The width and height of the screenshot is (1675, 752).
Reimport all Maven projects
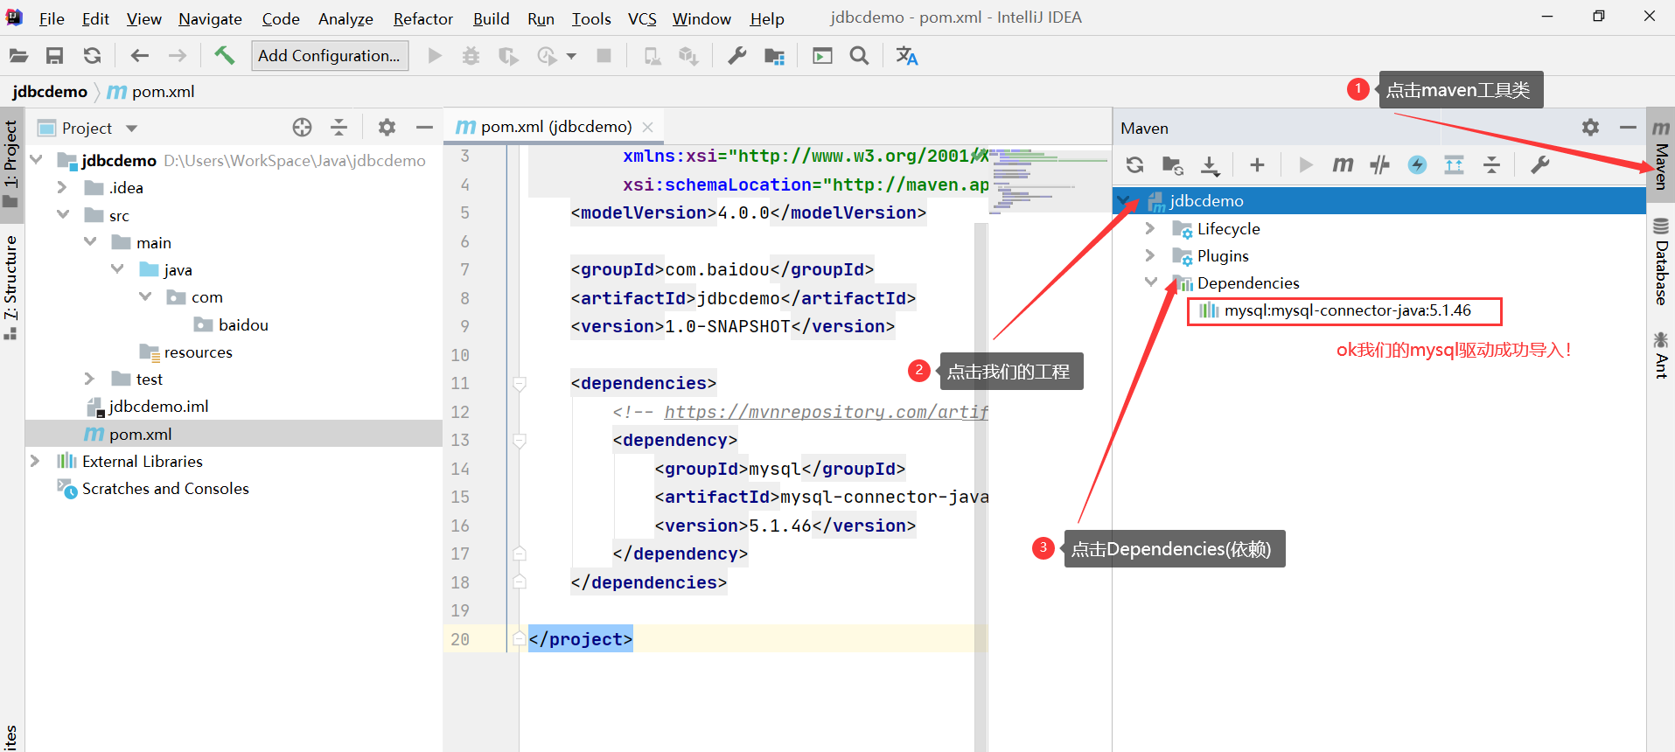pos(1135,164)
